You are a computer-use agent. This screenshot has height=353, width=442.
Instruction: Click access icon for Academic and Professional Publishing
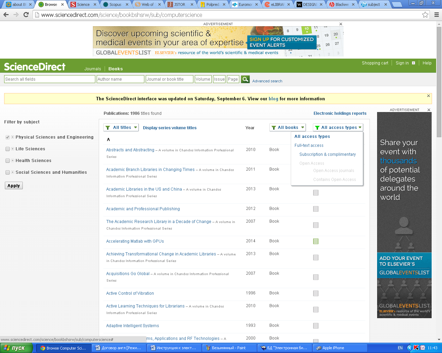(316, 209)
